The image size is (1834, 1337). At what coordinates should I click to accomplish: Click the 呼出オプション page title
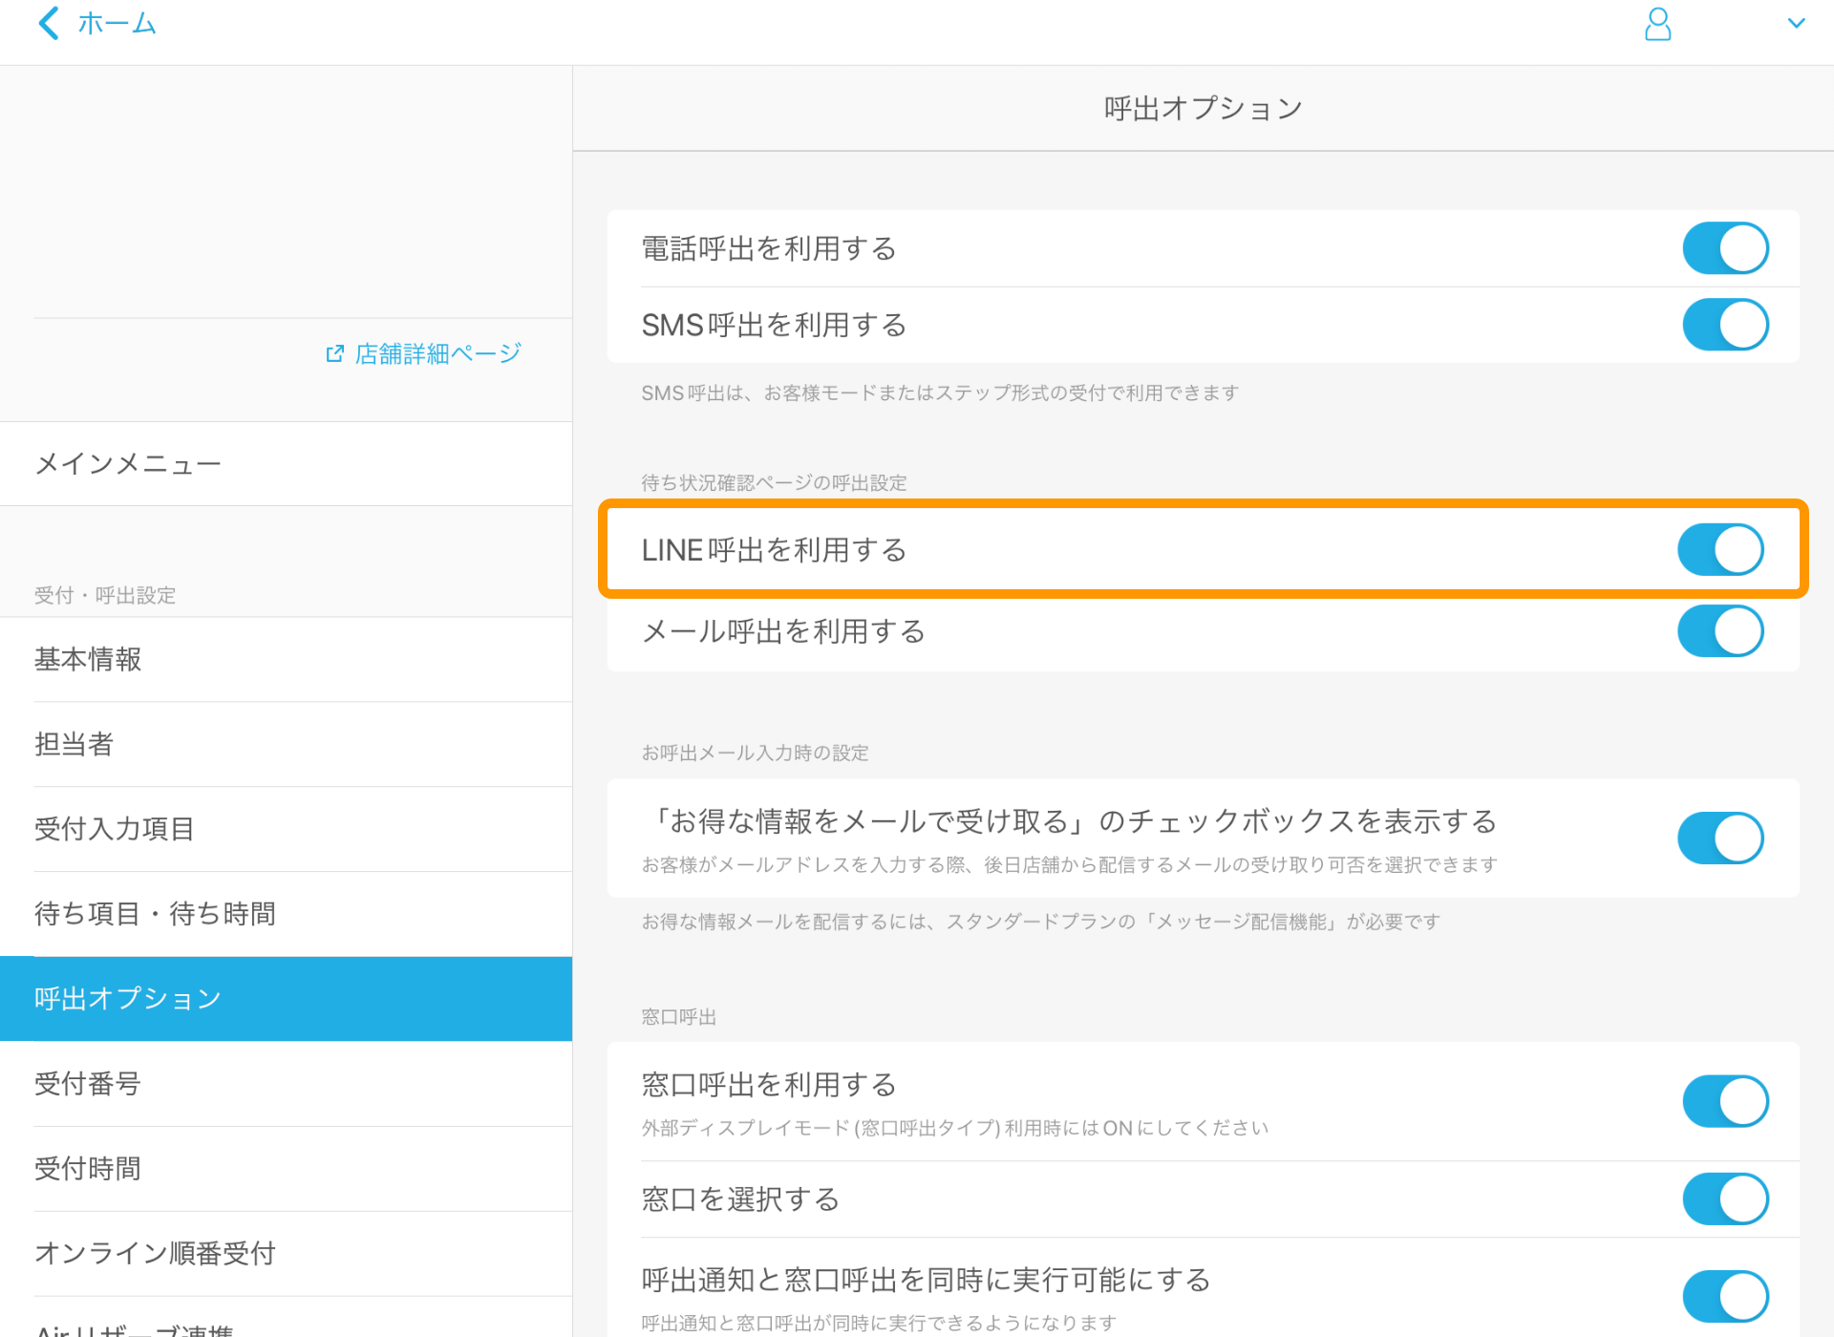1203,109
